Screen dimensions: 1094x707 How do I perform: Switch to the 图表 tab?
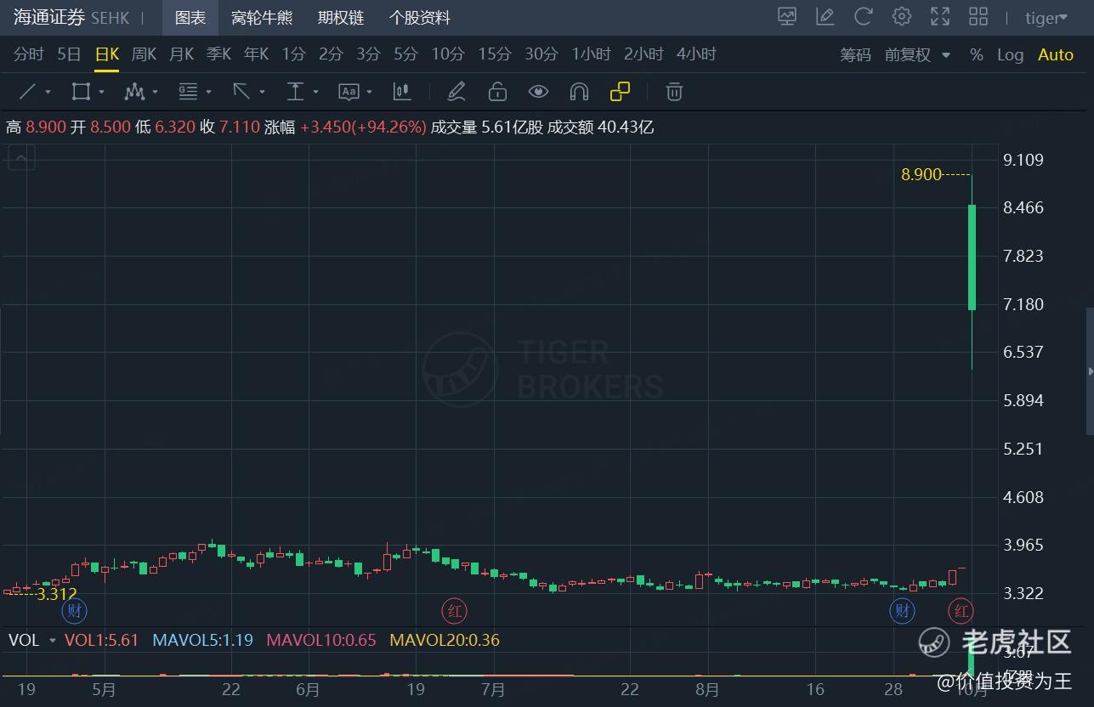coord(190,18)
